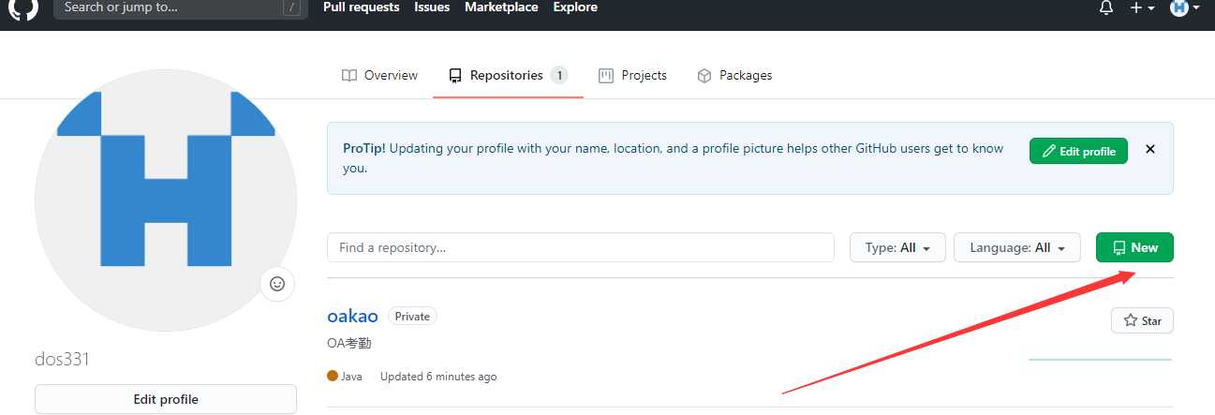Click the green Edit profile button in ProTip
Viewport: 1215px width, 415px height.
click(1078, 151)
